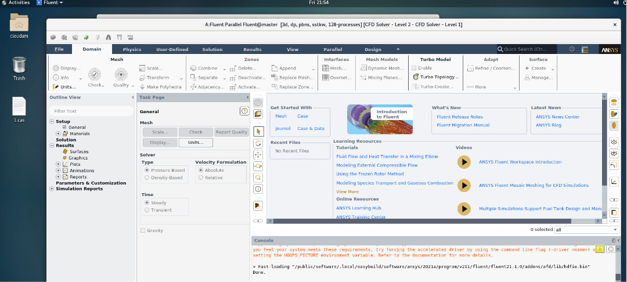Enable the Gravity checkbox
Image resolution: width=627 pixels, height=282 pixels.
coord(143,230)
